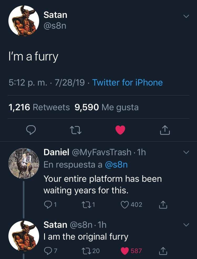Share the main tweet

coord(165,130)
